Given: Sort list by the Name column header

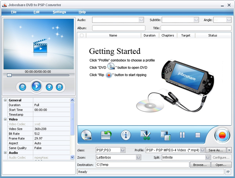Looking at the screenshot, I should tap(113, 36).
